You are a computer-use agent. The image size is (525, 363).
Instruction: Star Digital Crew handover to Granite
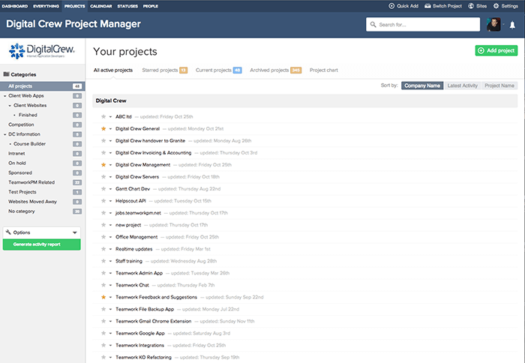[x=103, y=141]
